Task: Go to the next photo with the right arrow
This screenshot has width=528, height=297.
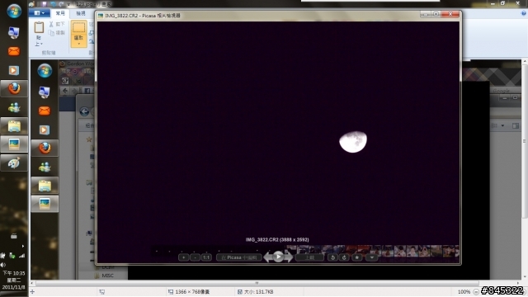Action: point(289,257)
